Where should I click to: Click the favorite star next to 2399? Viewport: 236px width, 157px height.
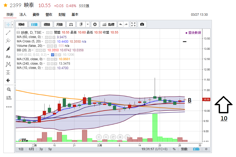tap(6, 5)
